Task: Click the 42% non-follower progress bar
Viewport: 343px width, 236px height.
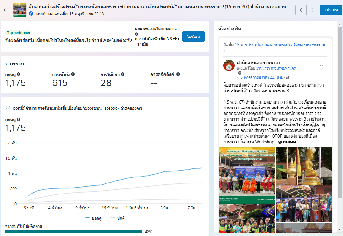Action: [74, 232]
